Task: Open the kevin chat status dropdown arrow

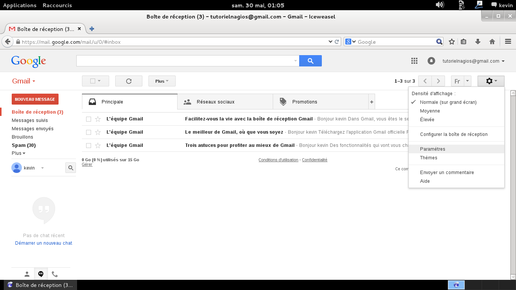Action: pyautogui.click(x=42, y=168)
